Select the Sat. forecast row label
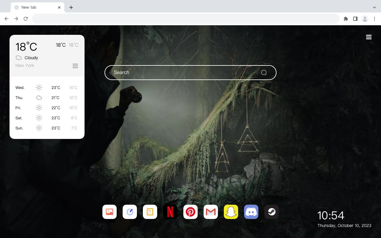The height and width of the screenshot is (238, 381). tap(19, 118)
